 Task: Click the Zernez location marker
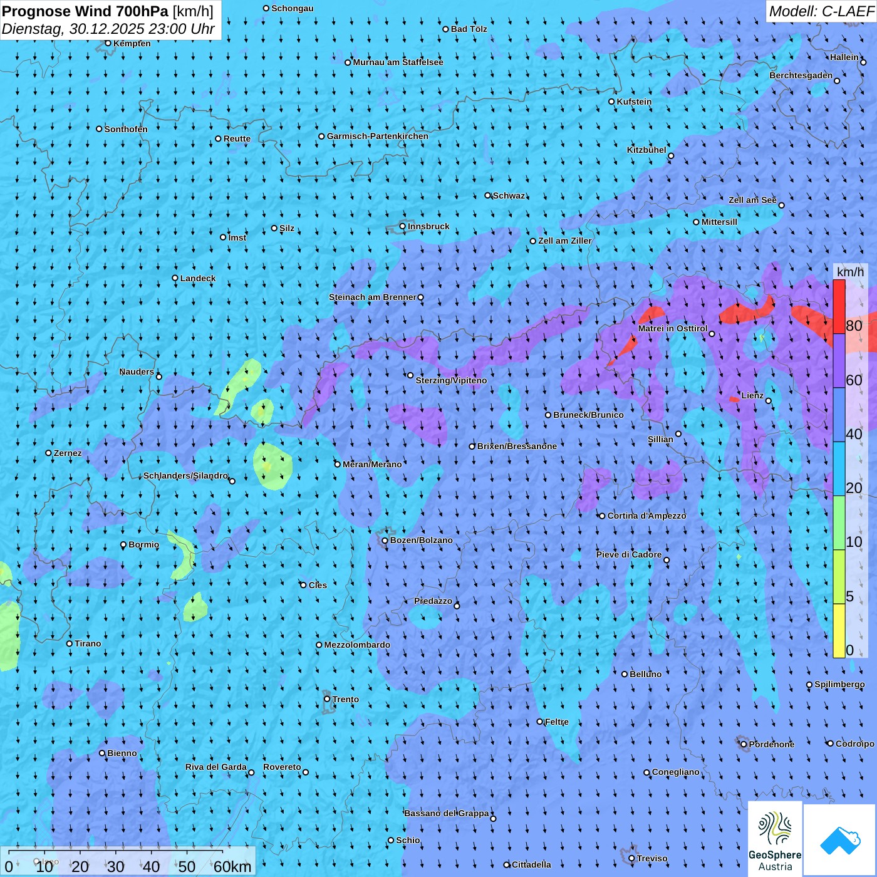(x=49, y=453)
